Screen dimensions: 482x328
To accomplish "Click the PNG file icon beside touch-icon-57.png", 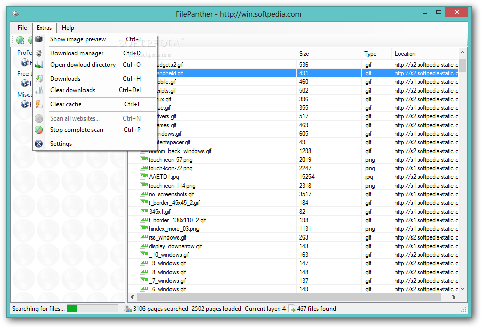I will click(x=144, y=159).
